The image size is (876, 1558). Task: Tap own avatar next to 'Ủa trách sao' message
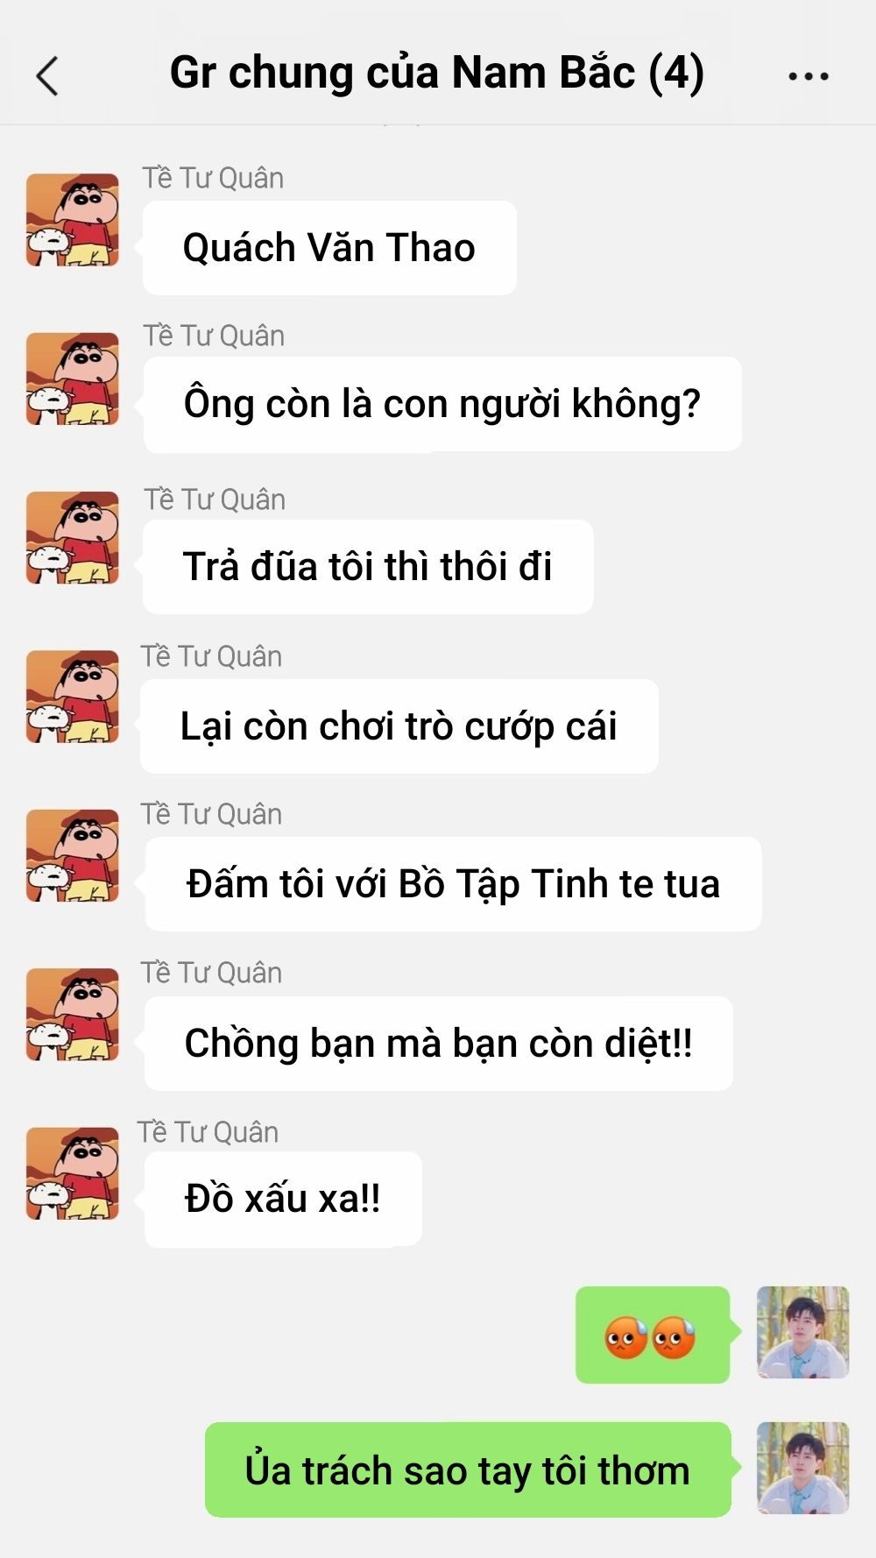[x=802, y=1468]
